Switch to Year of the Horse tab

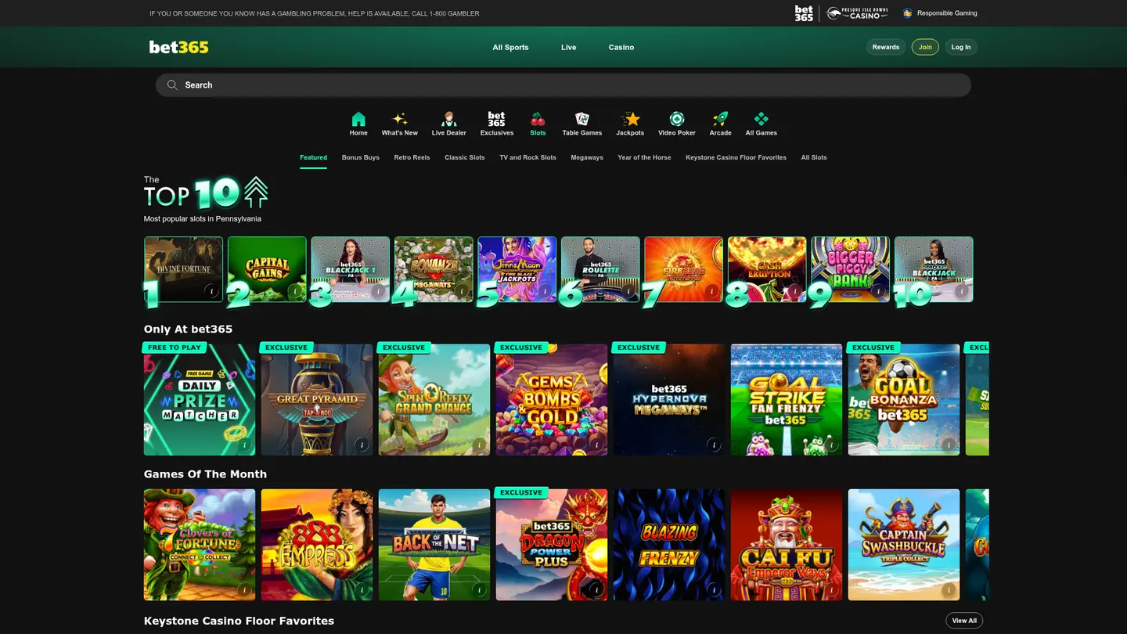point(644,157)
